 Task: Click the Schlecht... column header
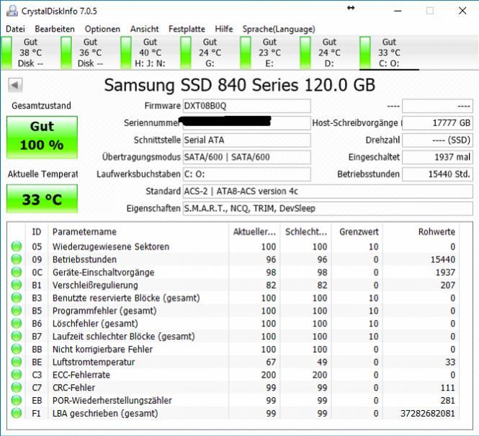[x=306, y=232]
